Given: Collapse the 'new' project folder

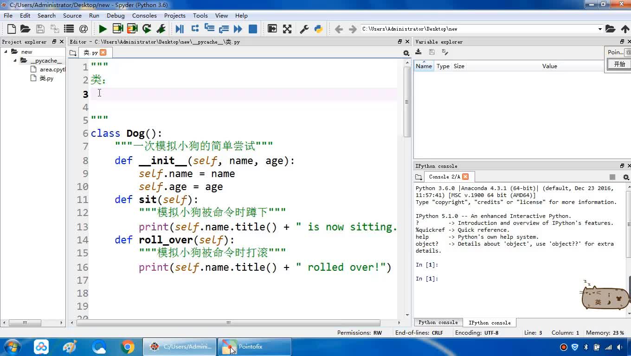Looking at the screenshot, I should click(x=6, y=52).
